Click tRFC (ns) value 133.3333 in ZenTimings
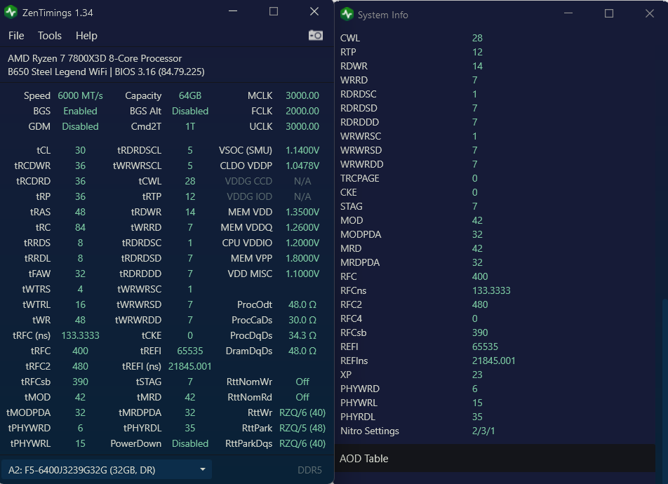668x484 pixels. point(80,335)
